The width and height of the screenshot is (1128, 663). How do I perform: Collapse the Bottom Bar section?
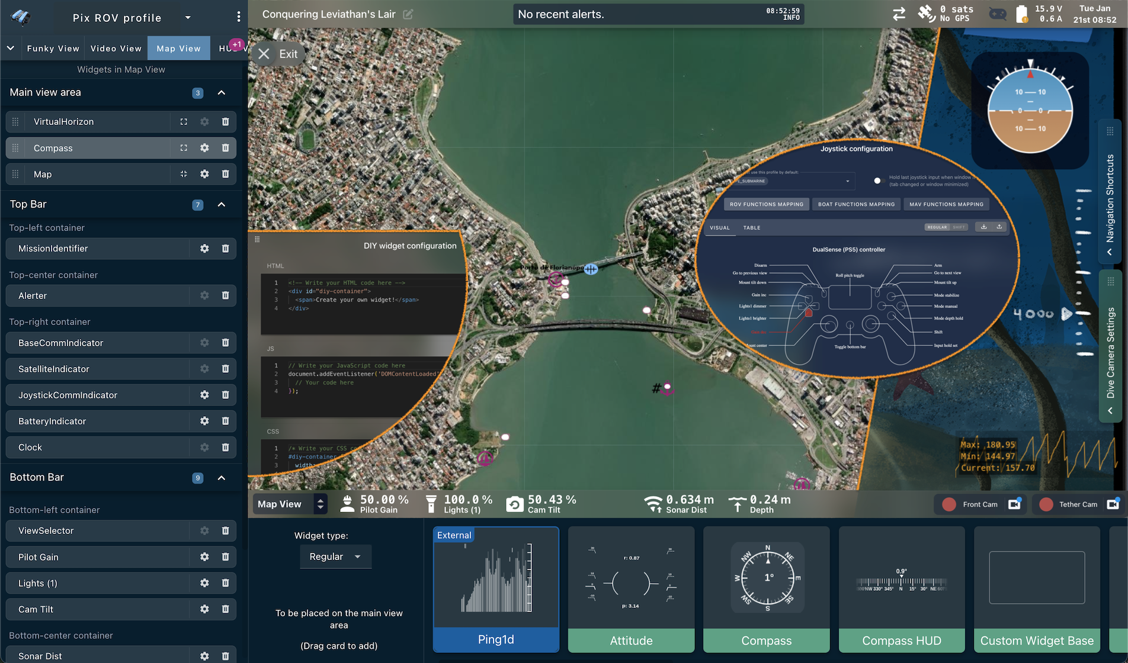pyautogui.click(x=222, y=478)
